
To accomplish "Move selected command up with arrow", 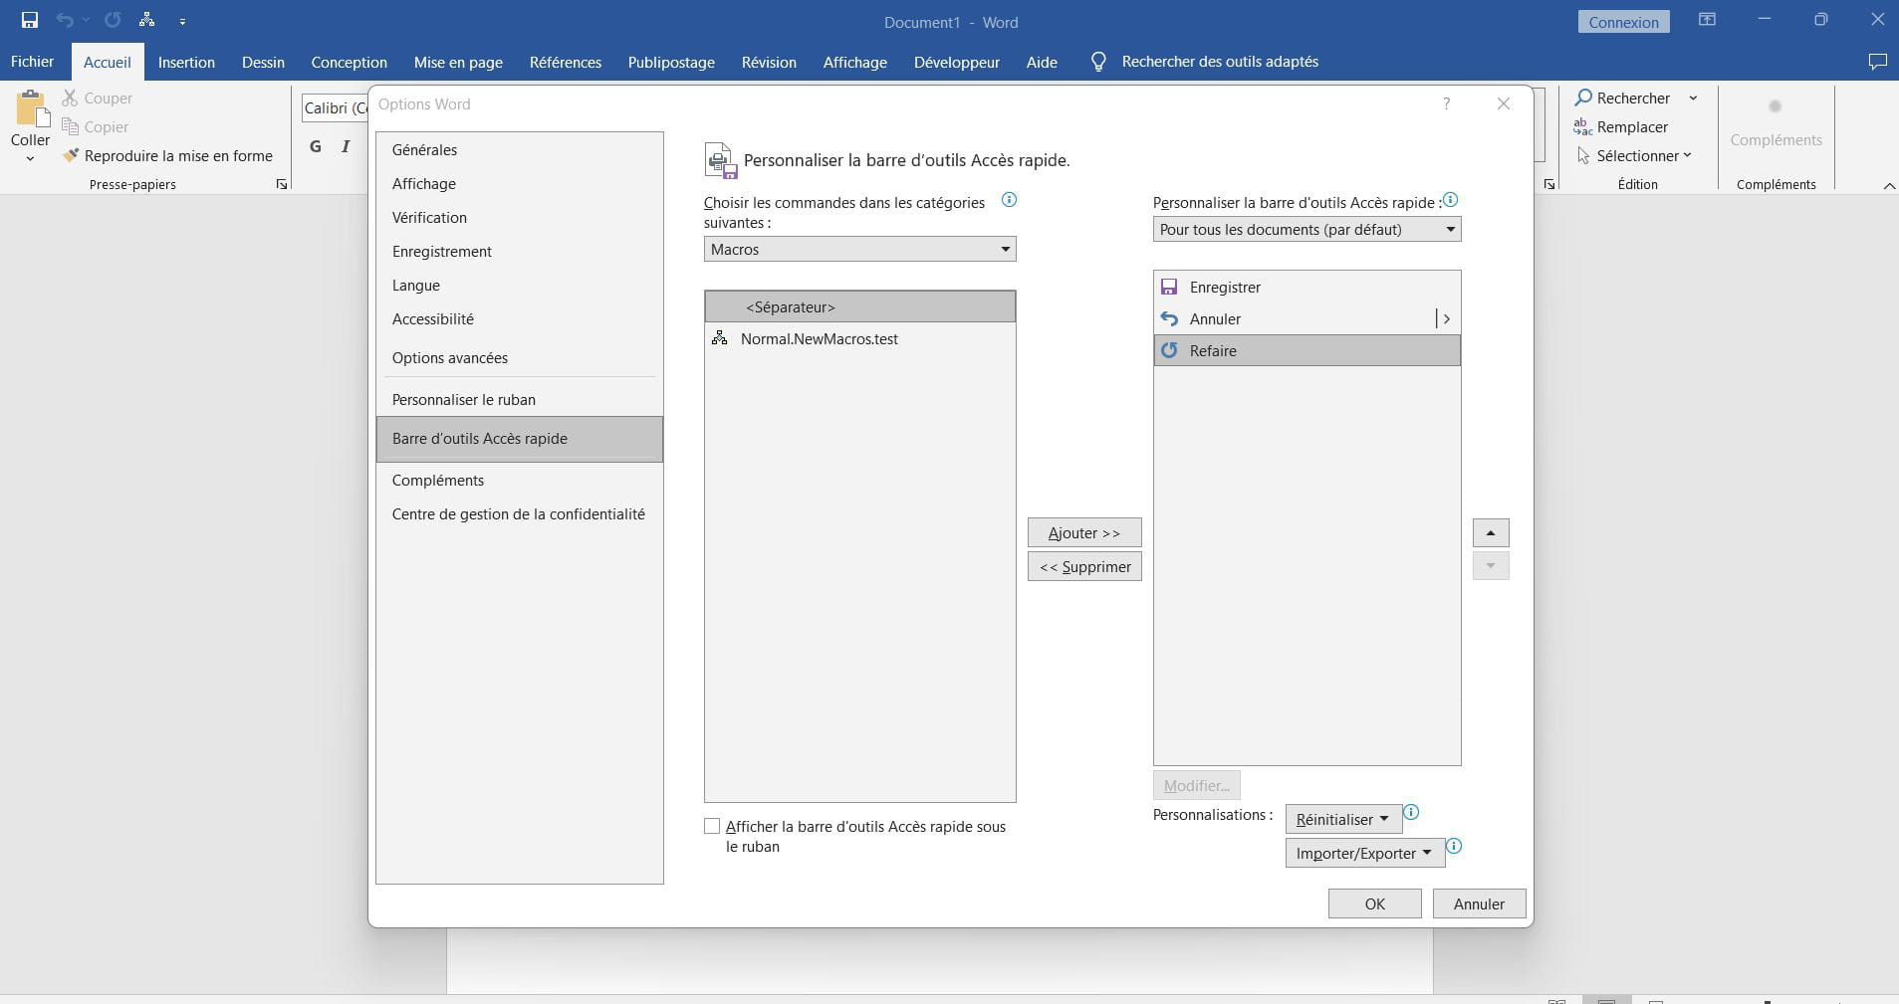I will click(x=1491, y=533).
